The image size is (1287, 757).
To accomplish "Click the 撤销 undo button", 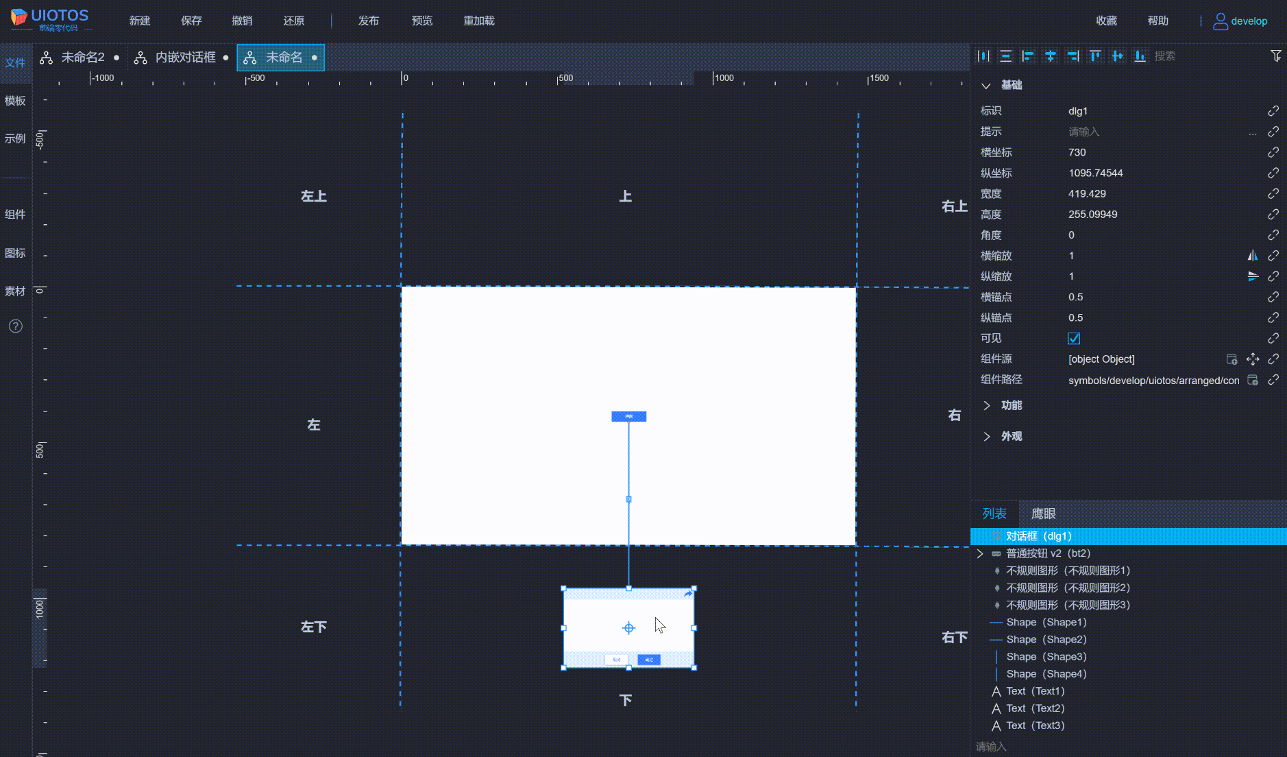I will [242, 21].
